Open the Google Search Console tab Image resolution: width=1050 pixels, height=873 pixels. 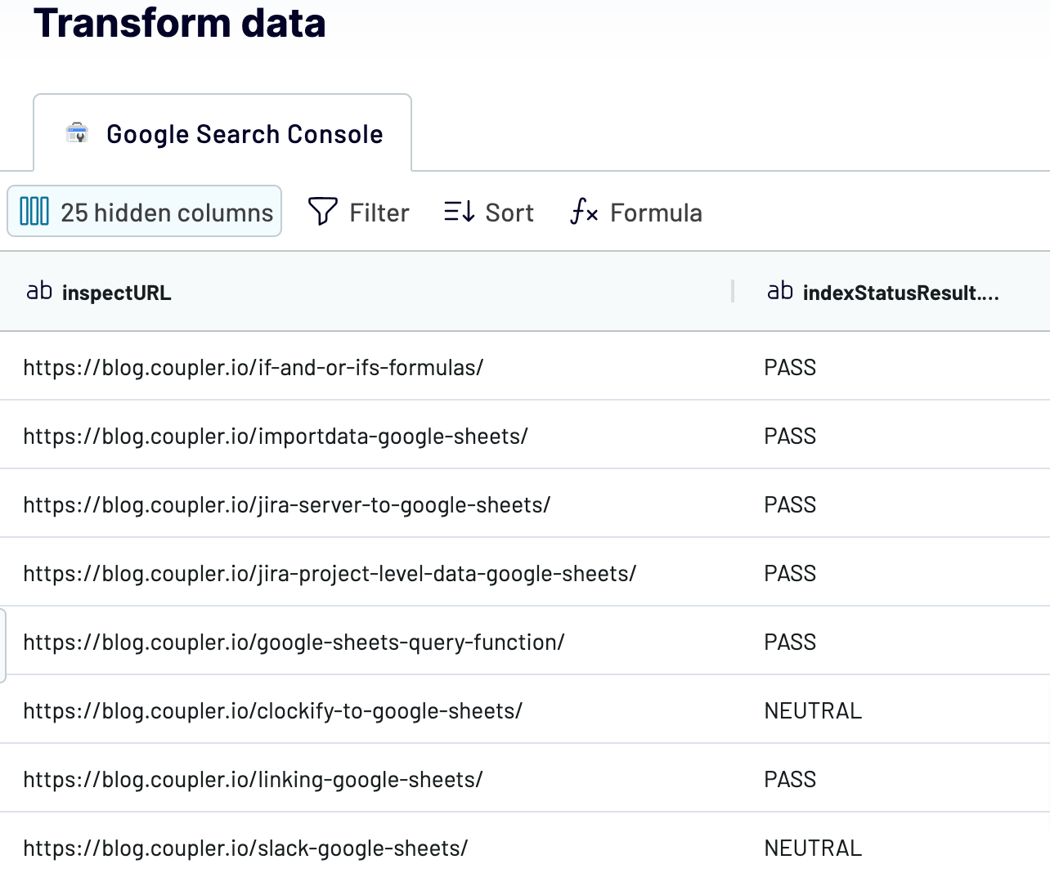[x=222, y=133]
